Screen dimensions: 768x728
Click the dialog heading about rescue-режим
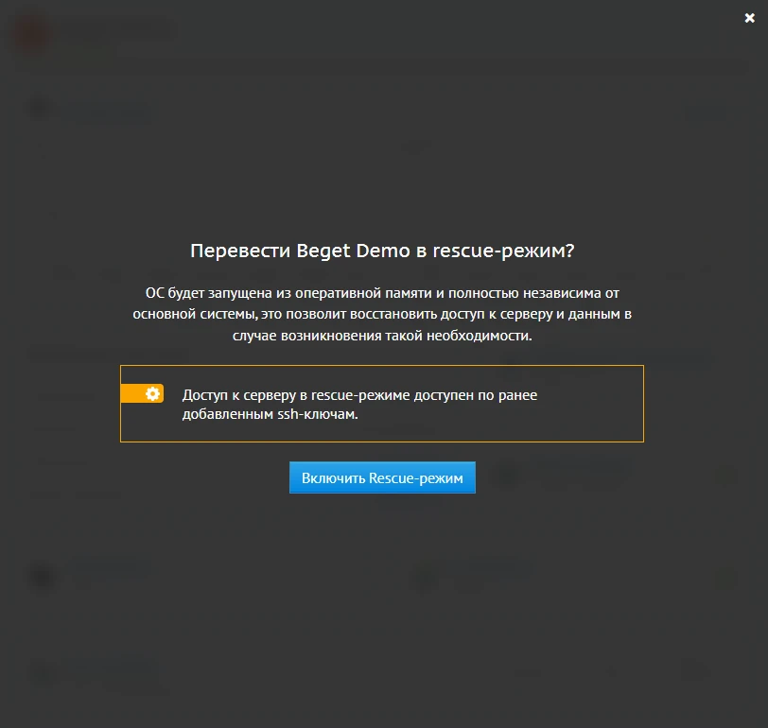coord(384,251)
